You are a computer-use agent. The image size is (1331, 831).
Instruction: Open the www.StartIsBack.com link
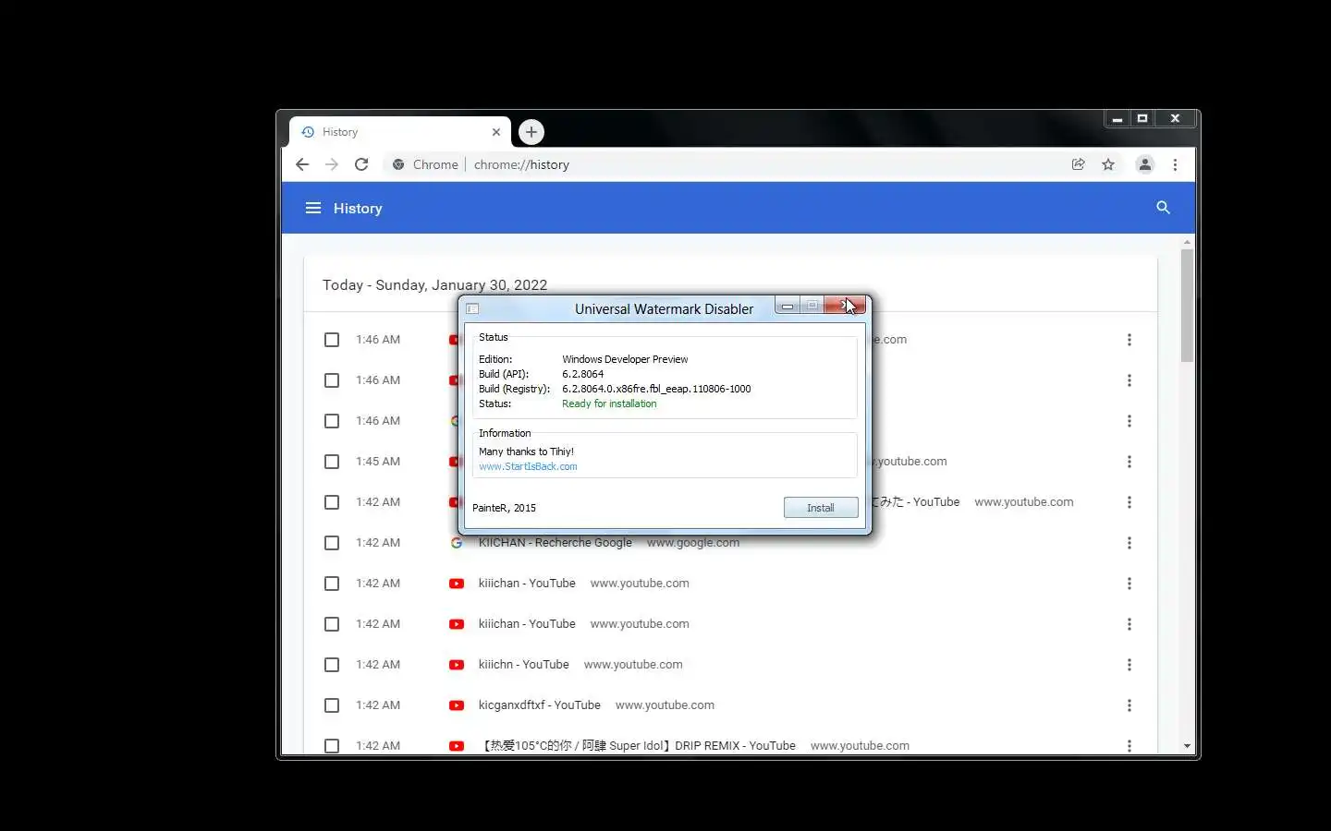coord(528,466)
